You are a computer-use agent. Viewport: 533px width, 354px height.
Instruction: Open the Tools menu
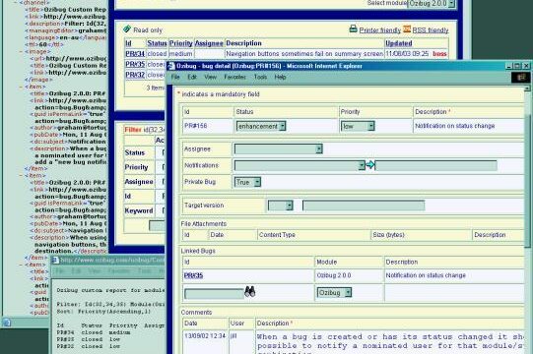[260, 77]
